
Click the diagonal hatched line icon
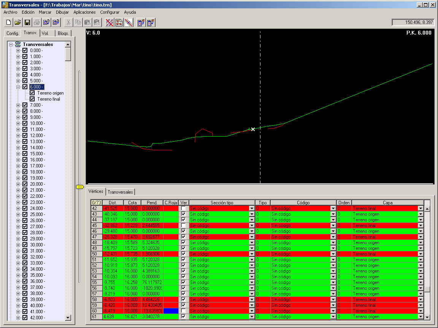tap(129, 23)
